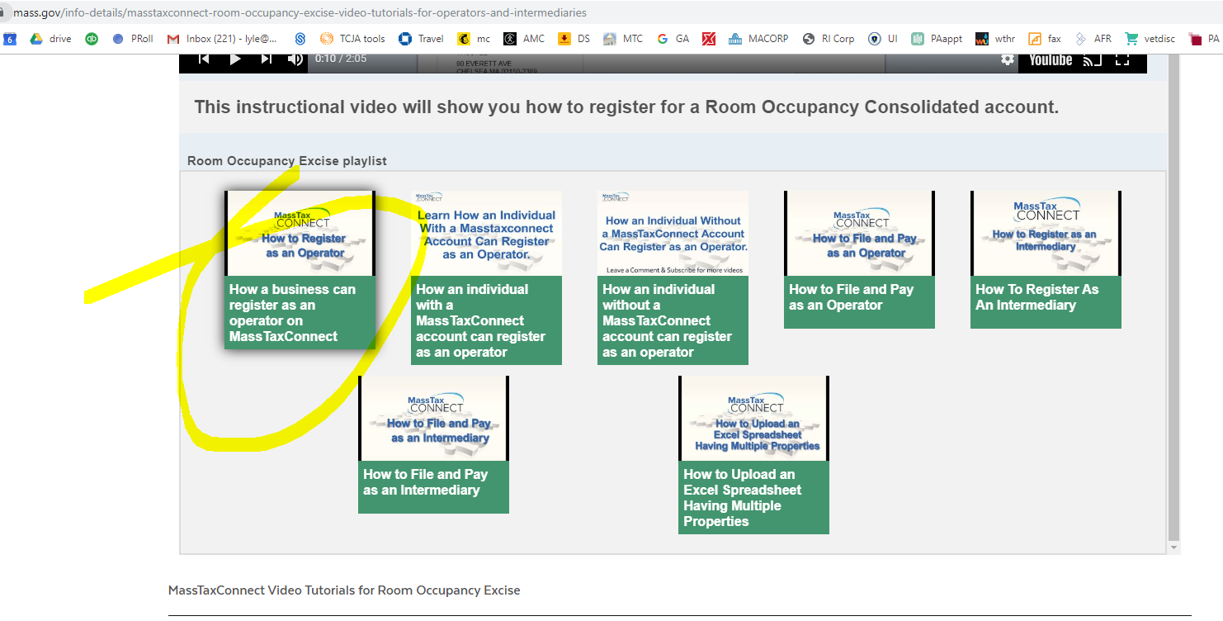Play the instructional video

[235, 59]
